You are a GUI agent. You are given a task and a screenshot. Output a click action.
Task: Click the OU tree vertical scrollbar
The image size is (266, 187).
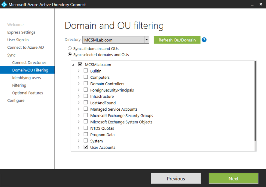tap(255, 101)
